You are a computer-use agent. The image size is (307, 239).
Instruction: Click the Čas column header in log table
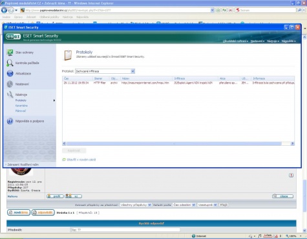(78, 78)
